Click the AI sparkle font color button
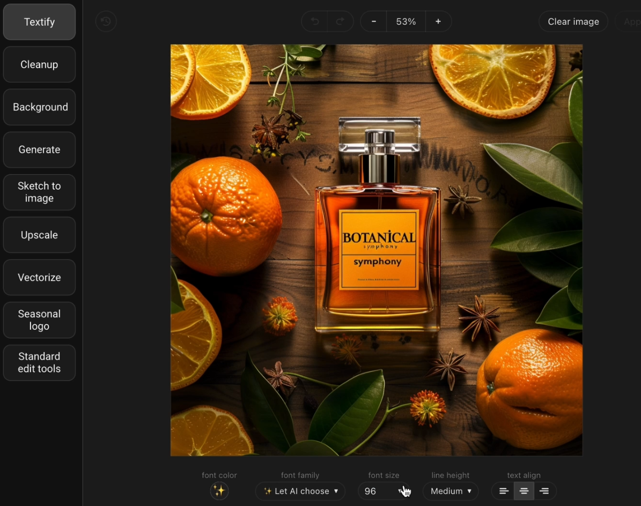This screenshot has width=641, height=506. coord(219,491)
